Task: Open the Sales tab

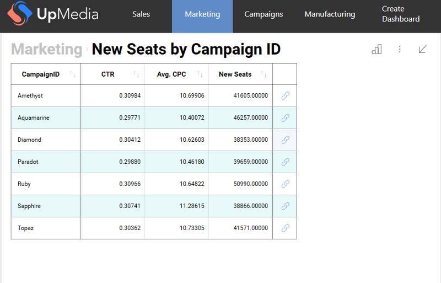Action: (x=141, y=14)
